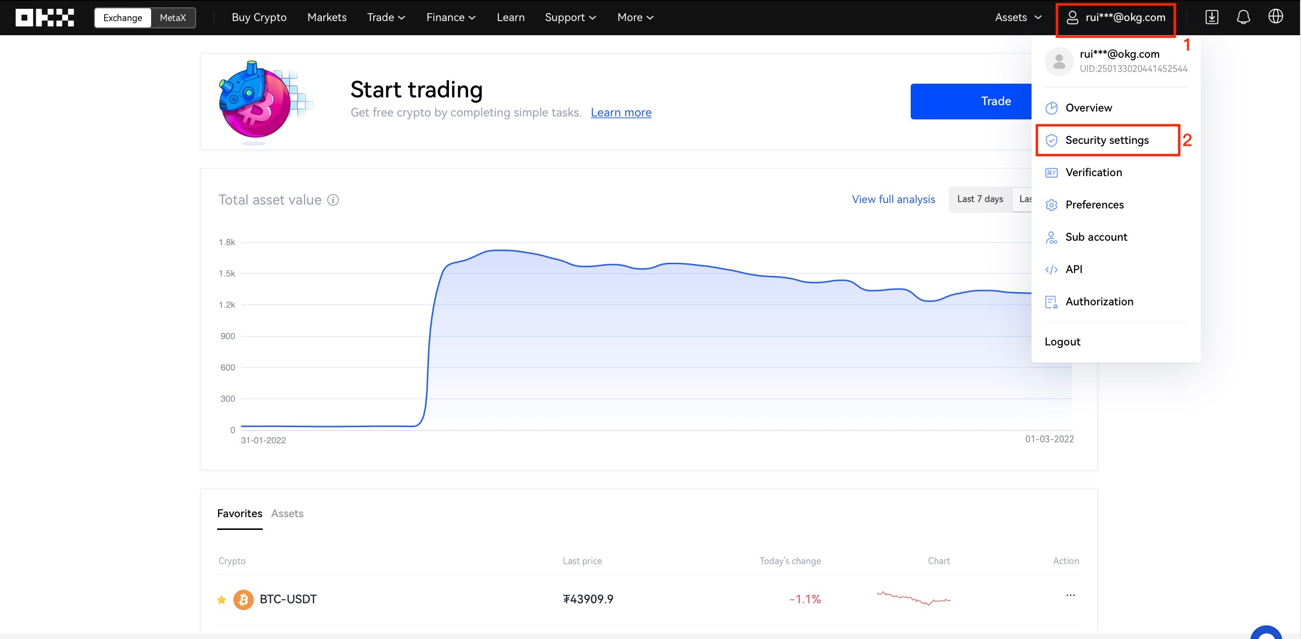Open the download app icon
Screen dimensions: 1301x639
(x=1211, y=17)
